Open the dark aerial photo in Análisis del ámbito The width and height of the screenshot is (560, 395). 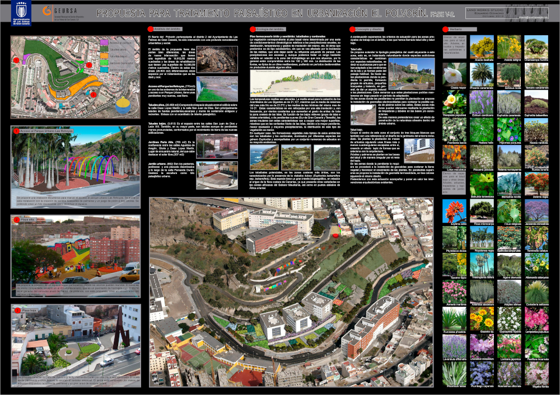pyautogui.click(x=217, y=59)
